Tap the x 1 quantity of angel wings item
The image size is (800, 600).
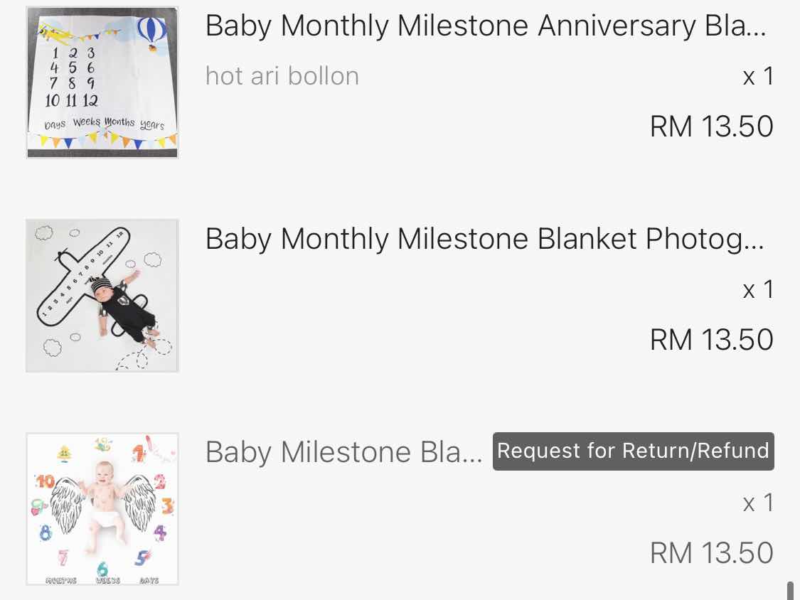click(758, 503)
